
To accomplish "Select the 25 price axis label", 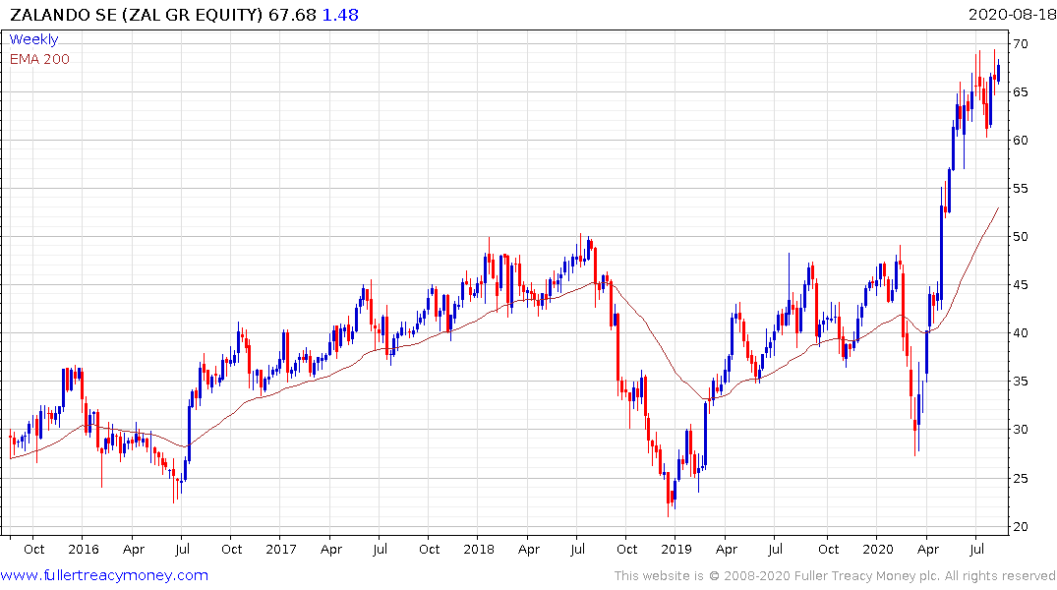I will point(1020,479).
